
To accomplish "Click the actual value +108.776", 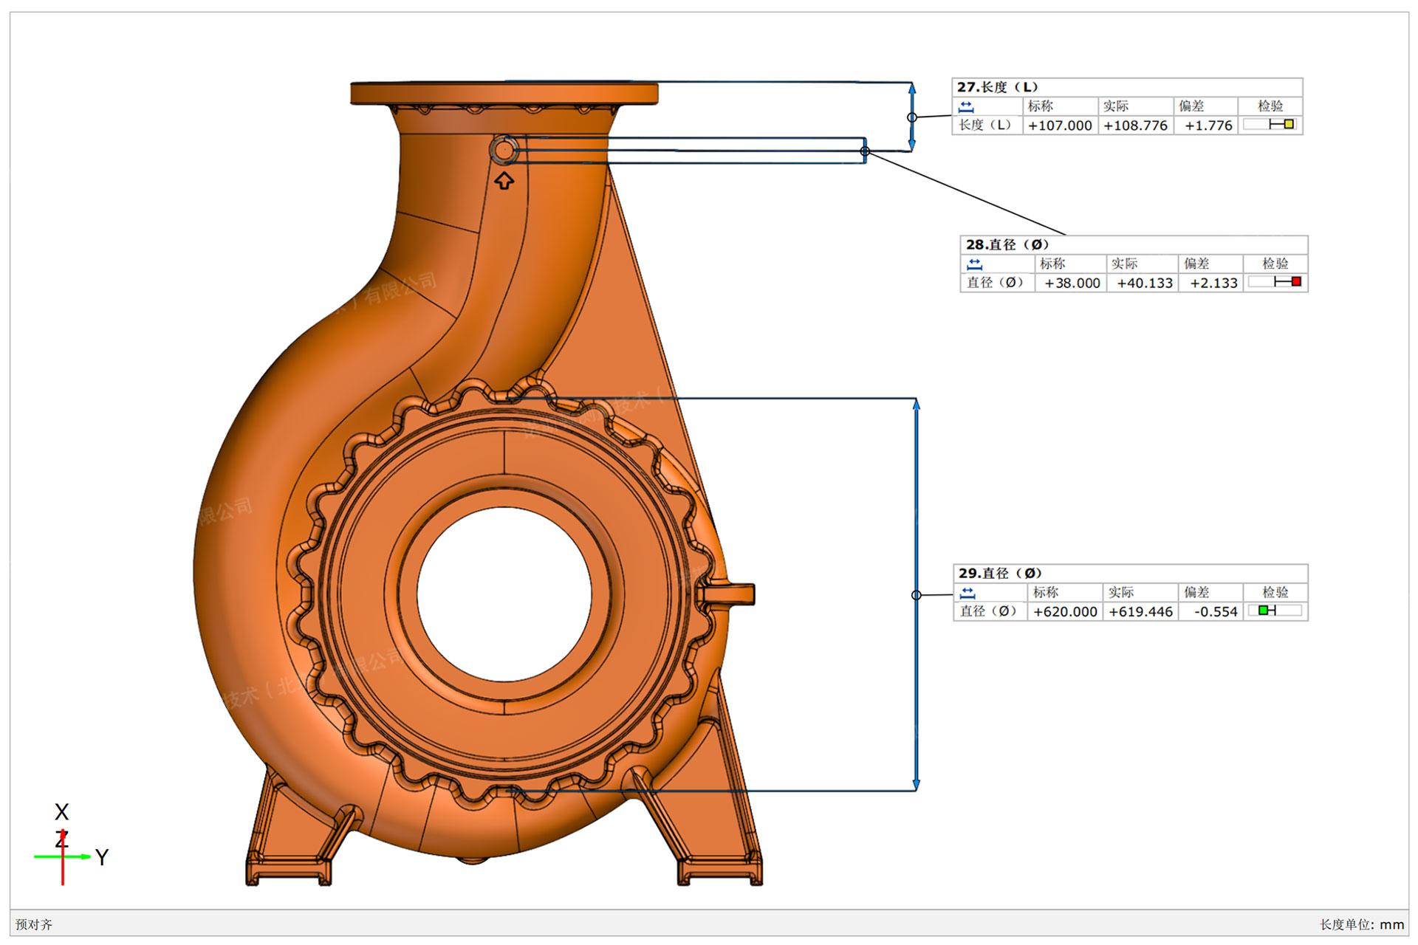I will point(1135,126).
